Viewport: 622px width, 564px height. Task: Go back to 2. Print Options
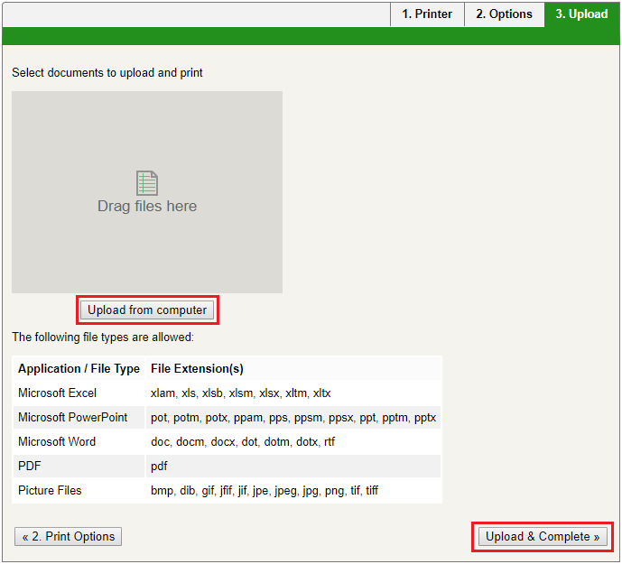pyautogui.click(x=69, y=537)
